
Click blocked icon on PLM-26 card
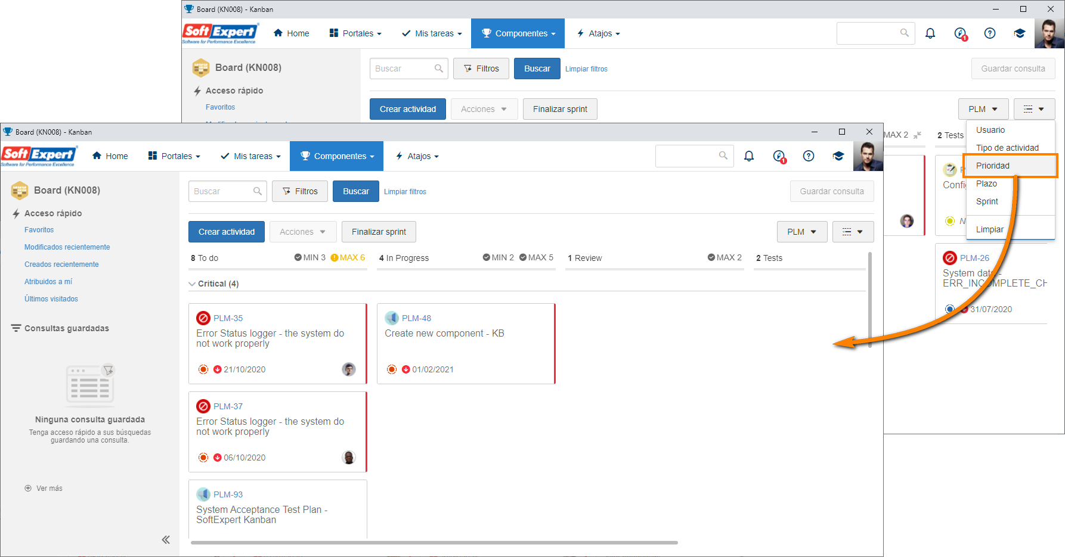950,258
